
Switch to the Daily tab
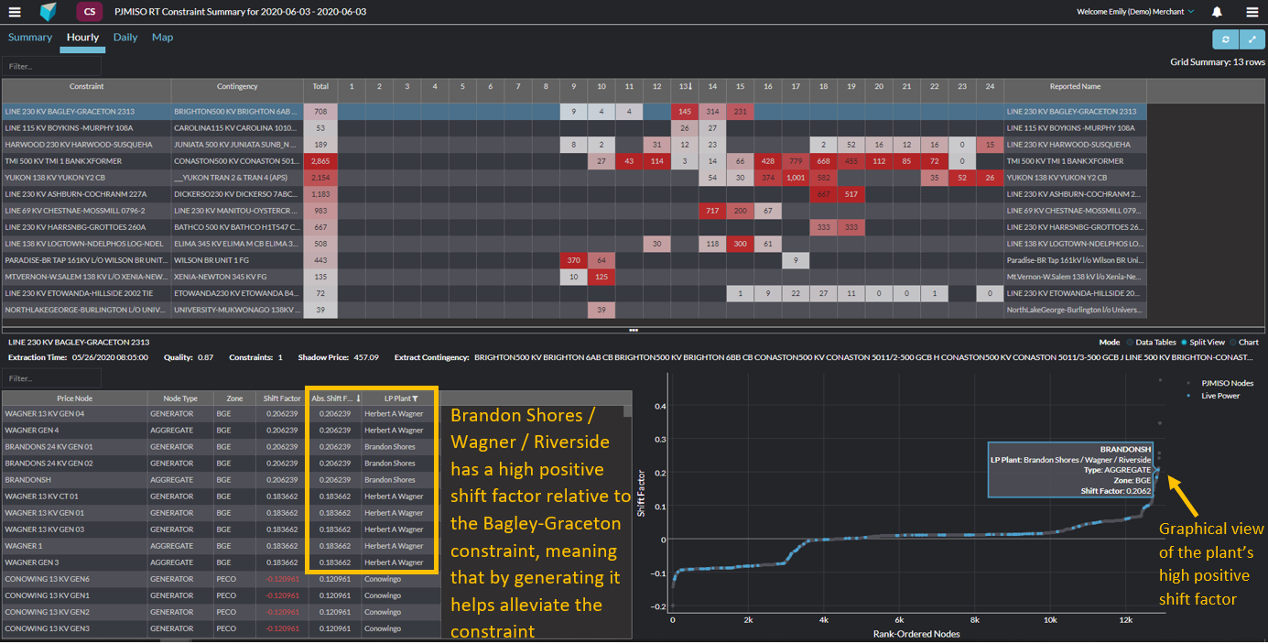click(125, 38)
